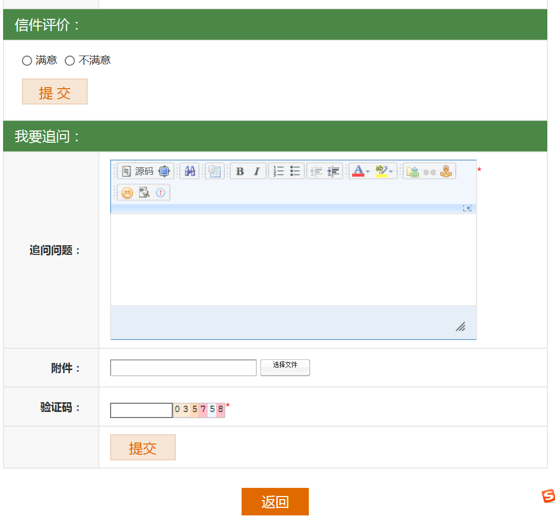This screenshot has width=555, height=520.
Task: Click the captcha image 035758 to refresh
Action: [199, 409]
